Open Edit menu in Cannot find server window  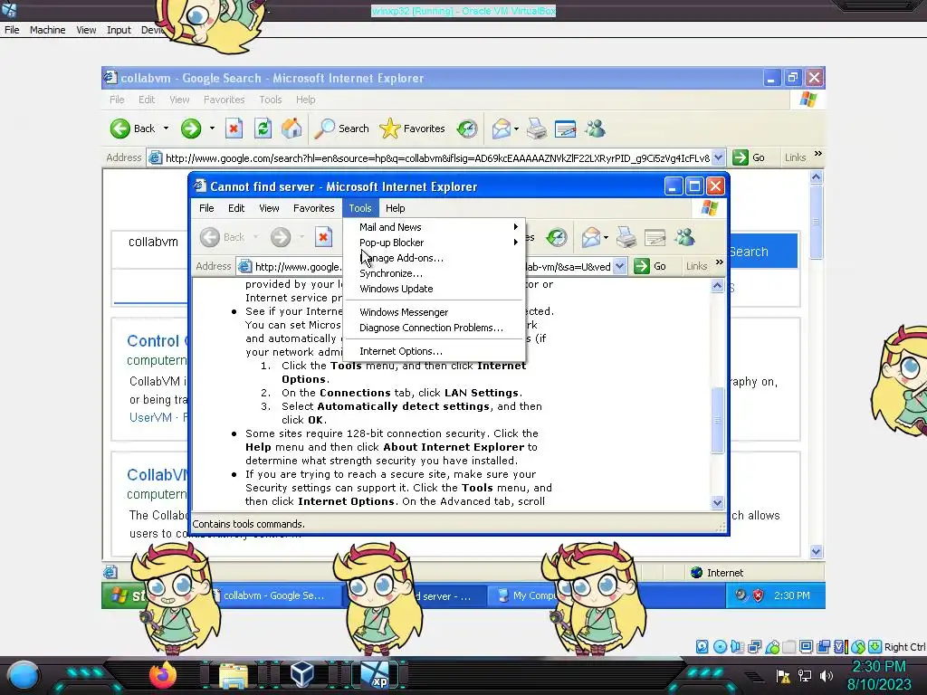(x=236, y=208)
